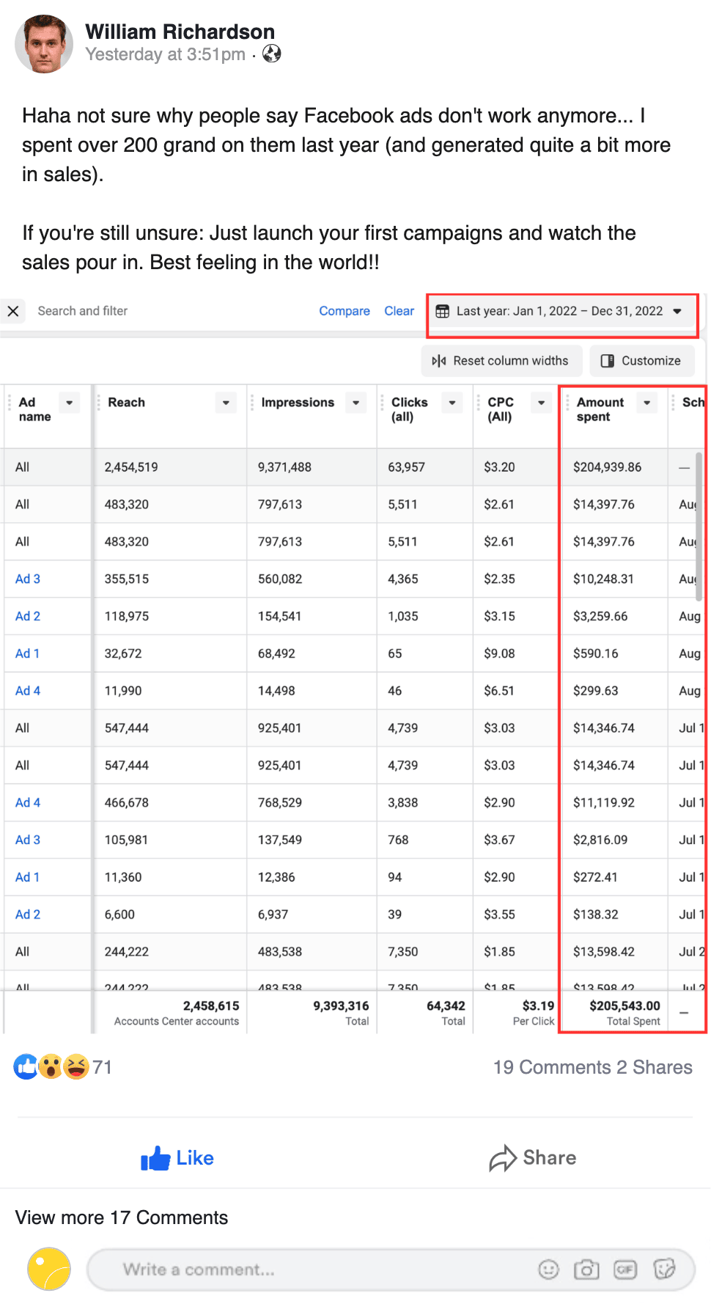Grab the Impressions column drag handle

click(251, 403)
